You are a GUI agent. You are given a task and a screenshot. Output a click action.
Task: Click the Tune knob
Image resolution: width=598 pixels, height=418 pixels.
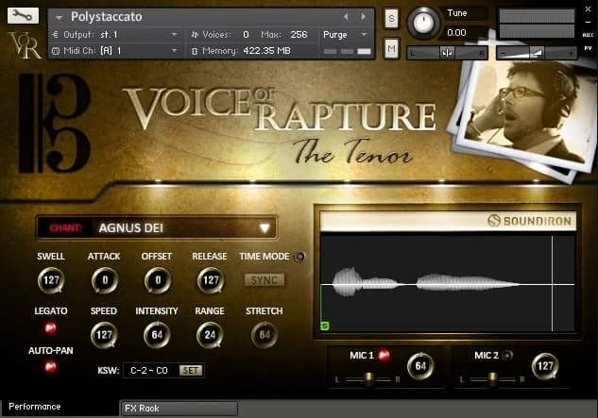(423, 21)
